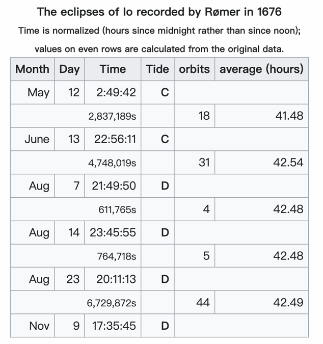
Task: Click the average value 42.54
Action: 289,163
